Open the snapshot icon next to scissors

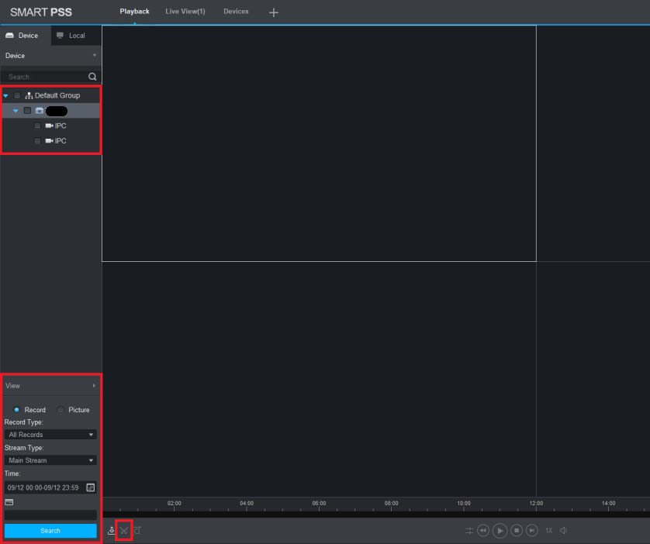click(x=137, y=530)
